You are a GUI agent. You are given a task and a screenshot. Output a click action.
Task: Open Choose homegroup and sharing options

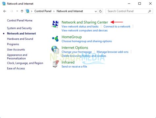[87, 41]
